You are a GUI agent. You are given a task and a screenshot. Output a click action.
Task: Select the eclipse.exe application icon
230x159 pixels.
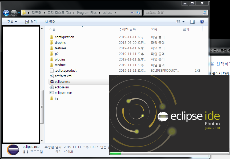point(52,82)
